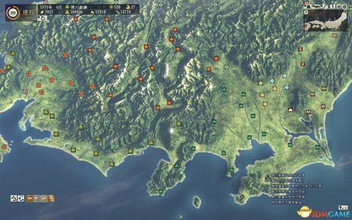This screenshot has width=352, height=220.
Task: Open the list-view icon above the minimap
Action: [338, 7]
